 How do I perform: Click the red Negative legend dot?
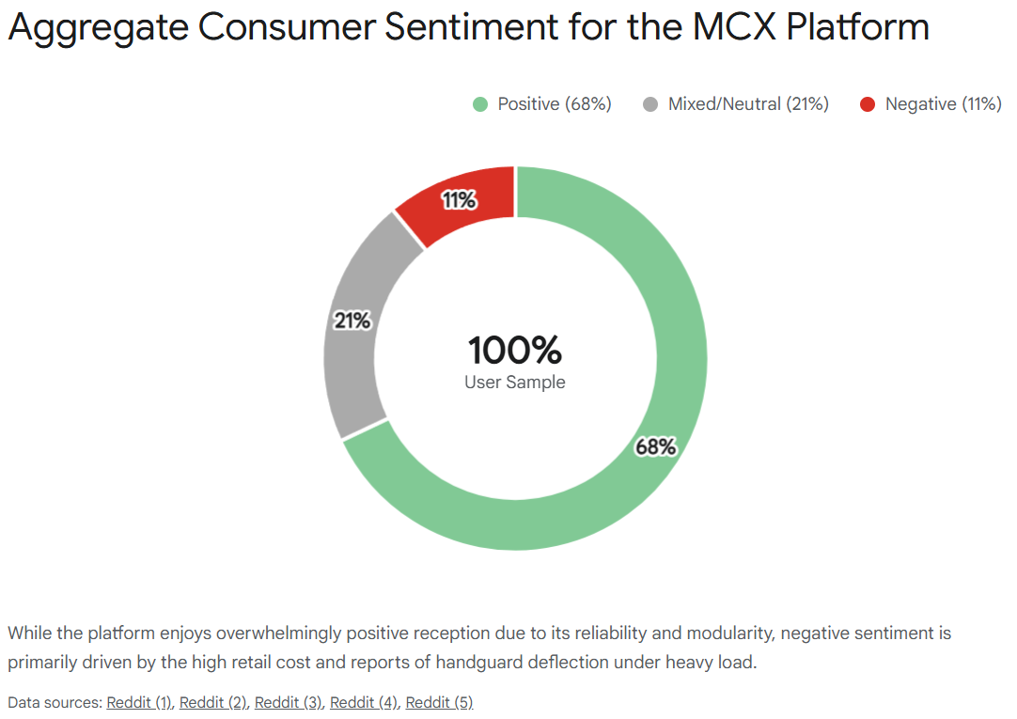pos(868,104)
